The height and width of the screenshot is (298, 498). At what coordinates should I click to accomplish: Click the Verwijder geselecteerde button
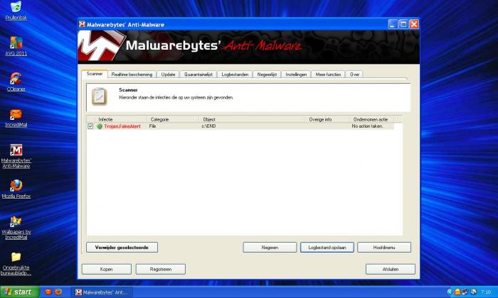[x=122, y=248]
